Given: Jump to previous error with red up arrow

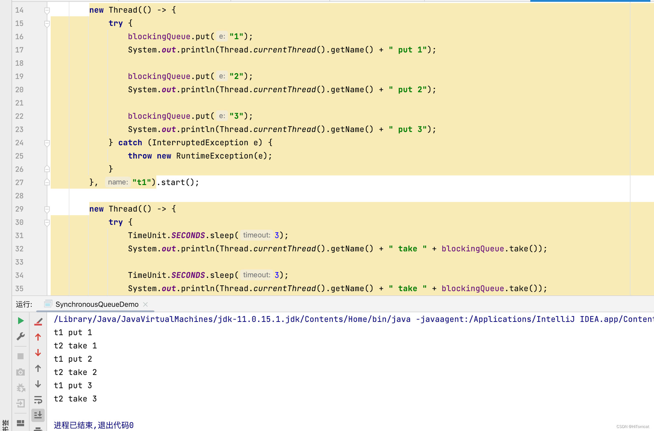Looking at the screenshot, I should click(x=38, y=337).
